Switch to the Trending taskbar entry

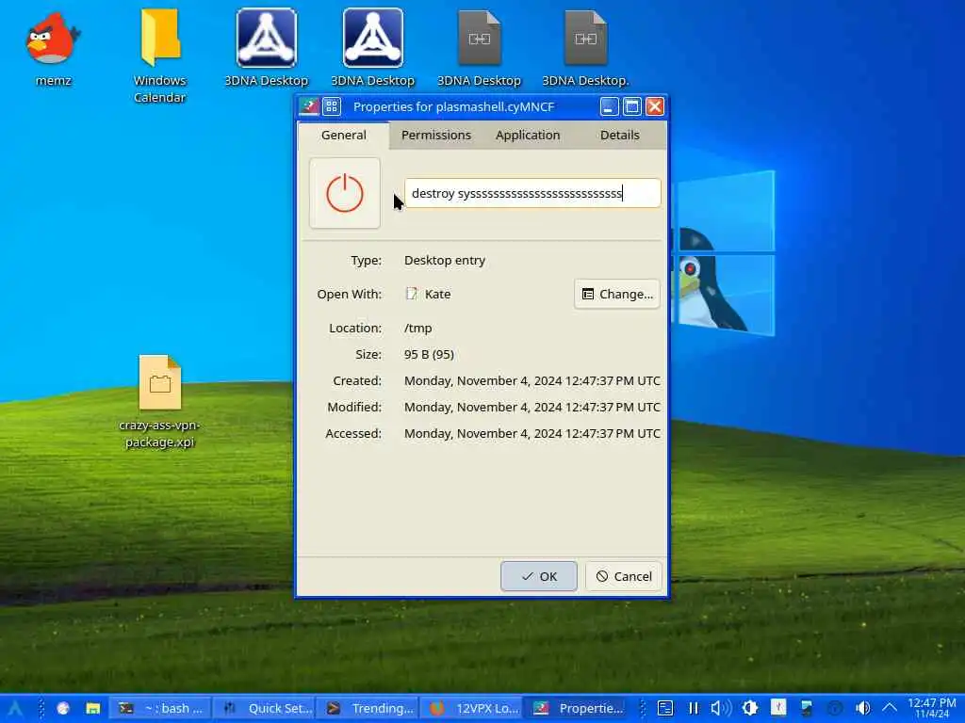pyautogui.click(x=368, y=708)
